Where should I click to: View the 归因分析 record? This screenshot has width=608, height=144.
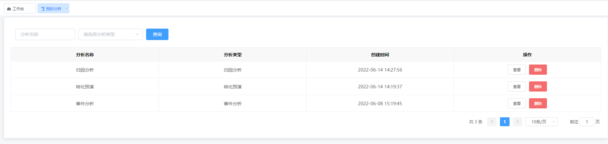click(517, 70)
